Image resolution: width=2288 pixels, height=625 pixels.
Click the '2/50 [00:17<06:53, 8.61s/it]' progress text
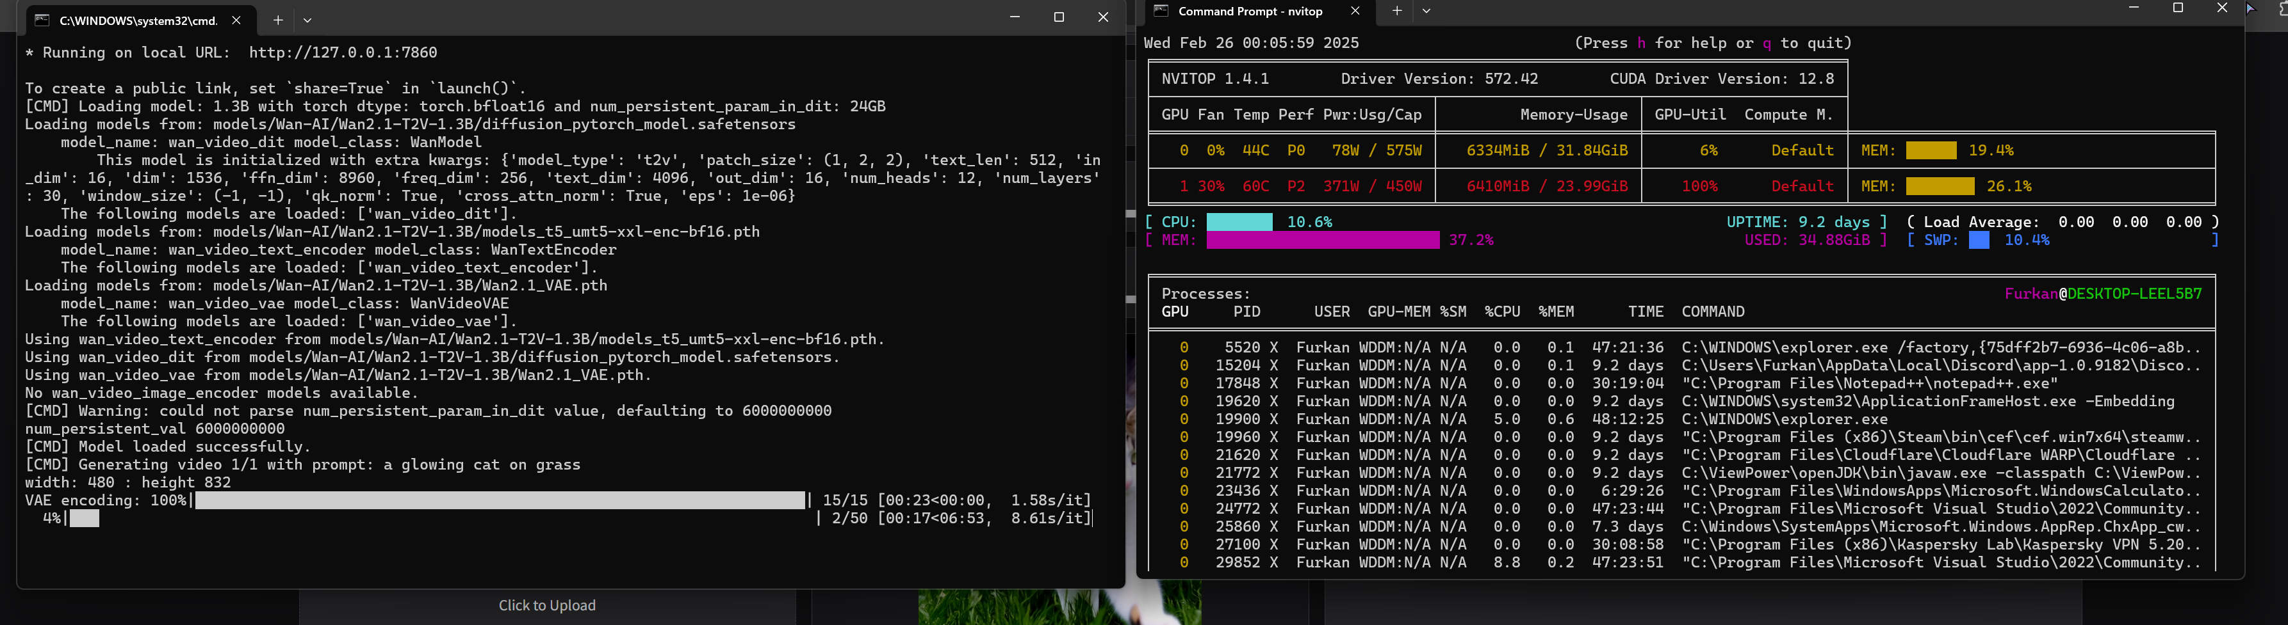tap(961, 518)
